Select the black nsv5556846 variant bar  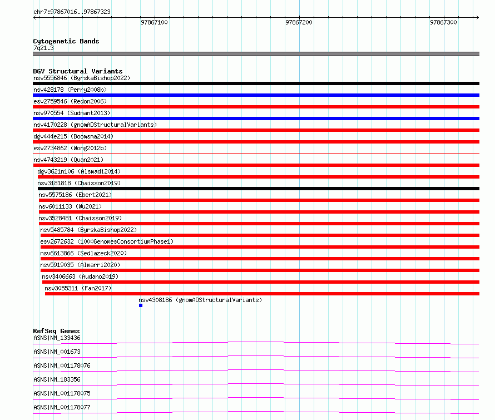click(256, 83)
